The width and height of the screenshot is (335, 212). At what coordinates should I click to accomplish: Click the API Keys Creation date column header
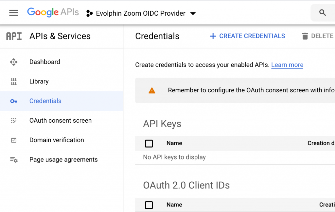click(x=321, y=143)
